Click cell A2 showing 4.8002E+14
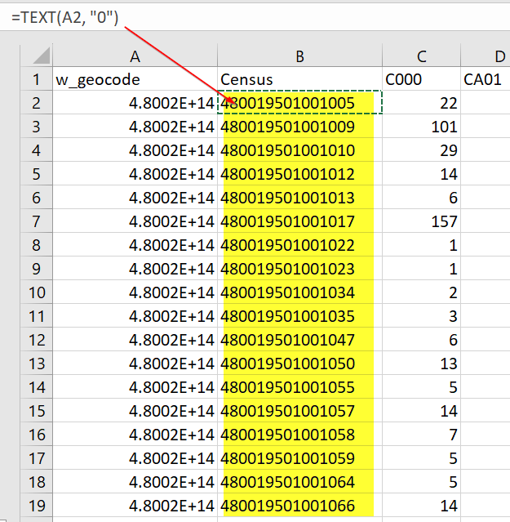510x522 pixels. point(135,103)
